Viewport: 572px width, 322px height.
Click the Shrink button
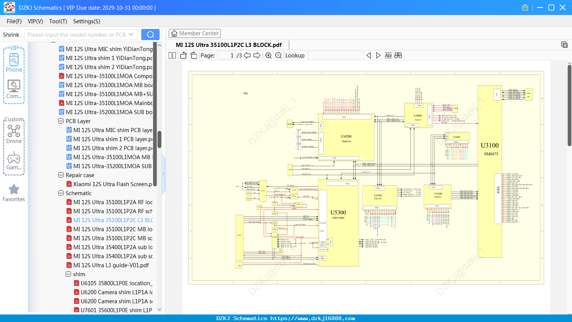11,35
